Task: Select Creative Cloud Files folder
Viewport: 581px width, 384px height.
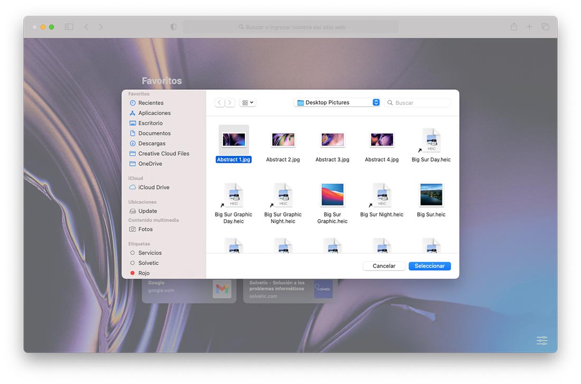Action: tap(160, 154)
